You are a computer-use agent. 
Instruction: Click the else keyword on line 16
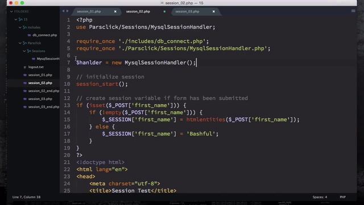[102, 127]
